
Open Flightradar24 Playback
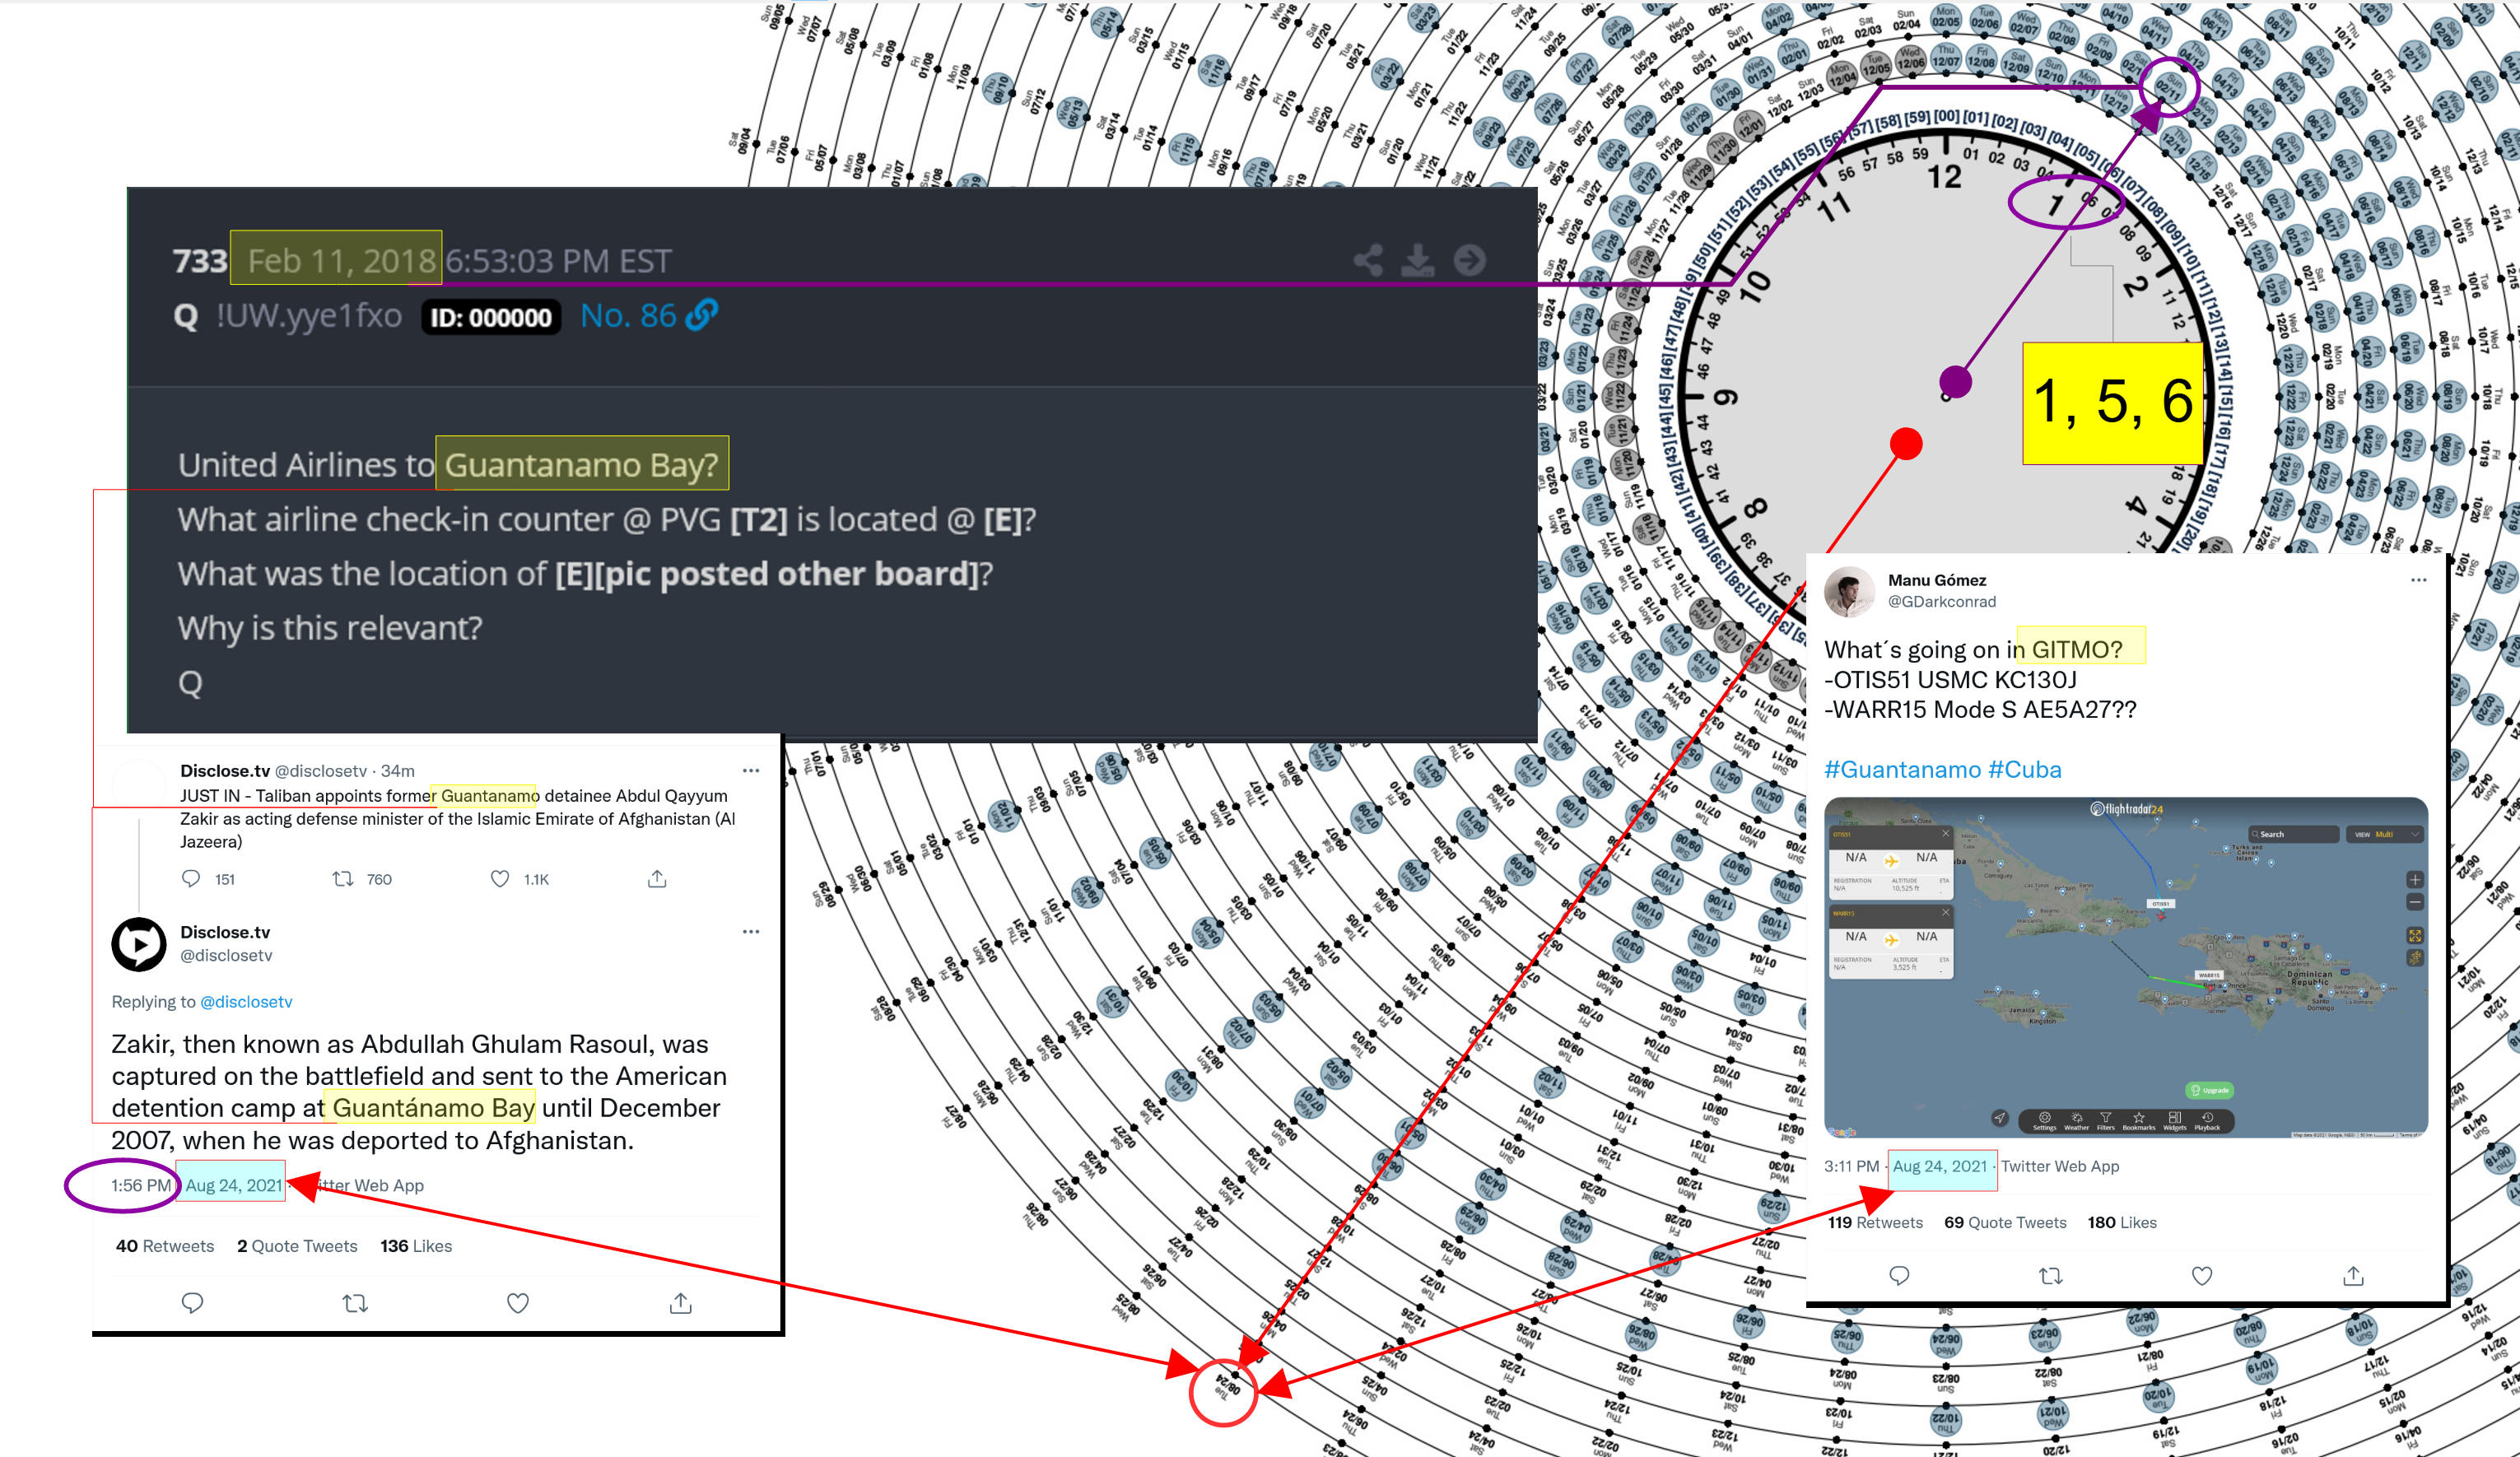[2207, 1121]
